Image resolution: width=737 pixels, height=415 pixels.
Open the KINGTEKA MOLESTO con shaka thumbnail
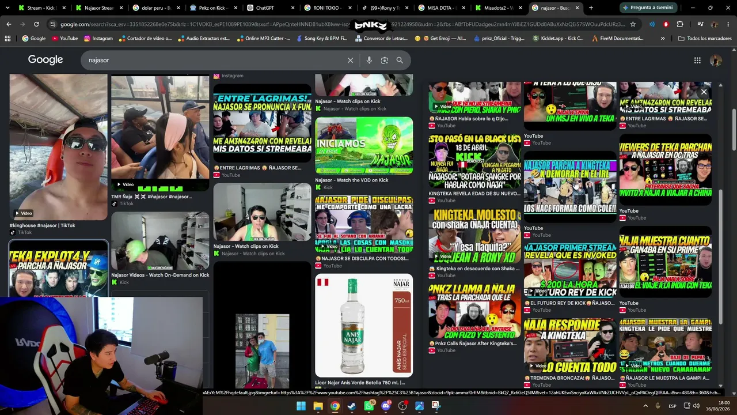coord(474,236)
